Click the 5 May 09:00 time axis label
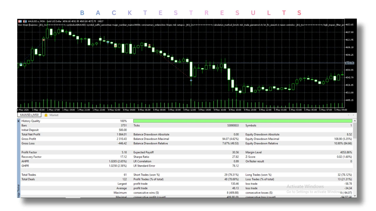Image resolution: width=376 pixels, height=211 pixels. (x=341, y=110)
